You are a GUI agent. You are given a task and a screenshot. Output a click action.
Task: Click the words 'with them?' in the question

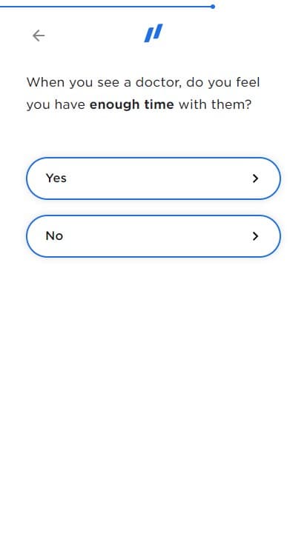point(215,104)
